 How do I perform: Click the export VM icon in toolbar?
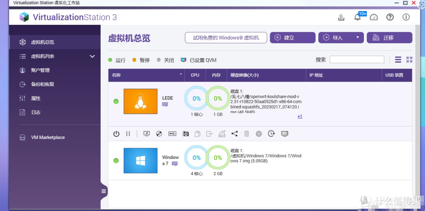pos(209,134)
